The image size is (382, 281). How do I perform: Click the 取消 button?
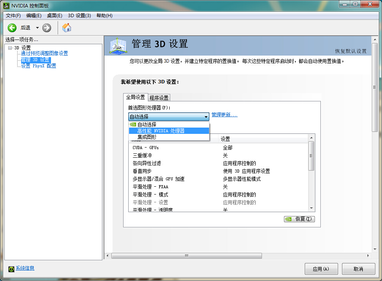click(x=358, y=269)
